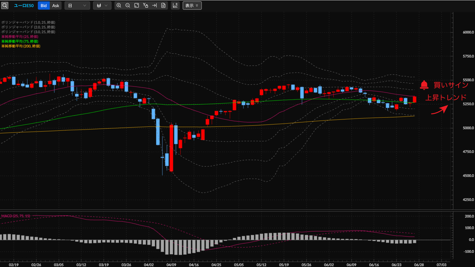Click the MACD (25, 75, 15) indicator label
This screenshot has width=475, height=267.
16,216
